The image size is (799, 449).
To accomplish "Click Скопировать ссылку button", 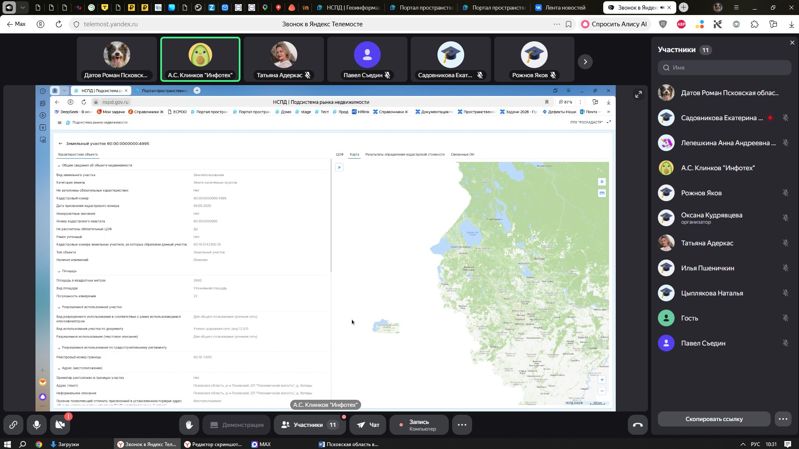I will 713,419.
